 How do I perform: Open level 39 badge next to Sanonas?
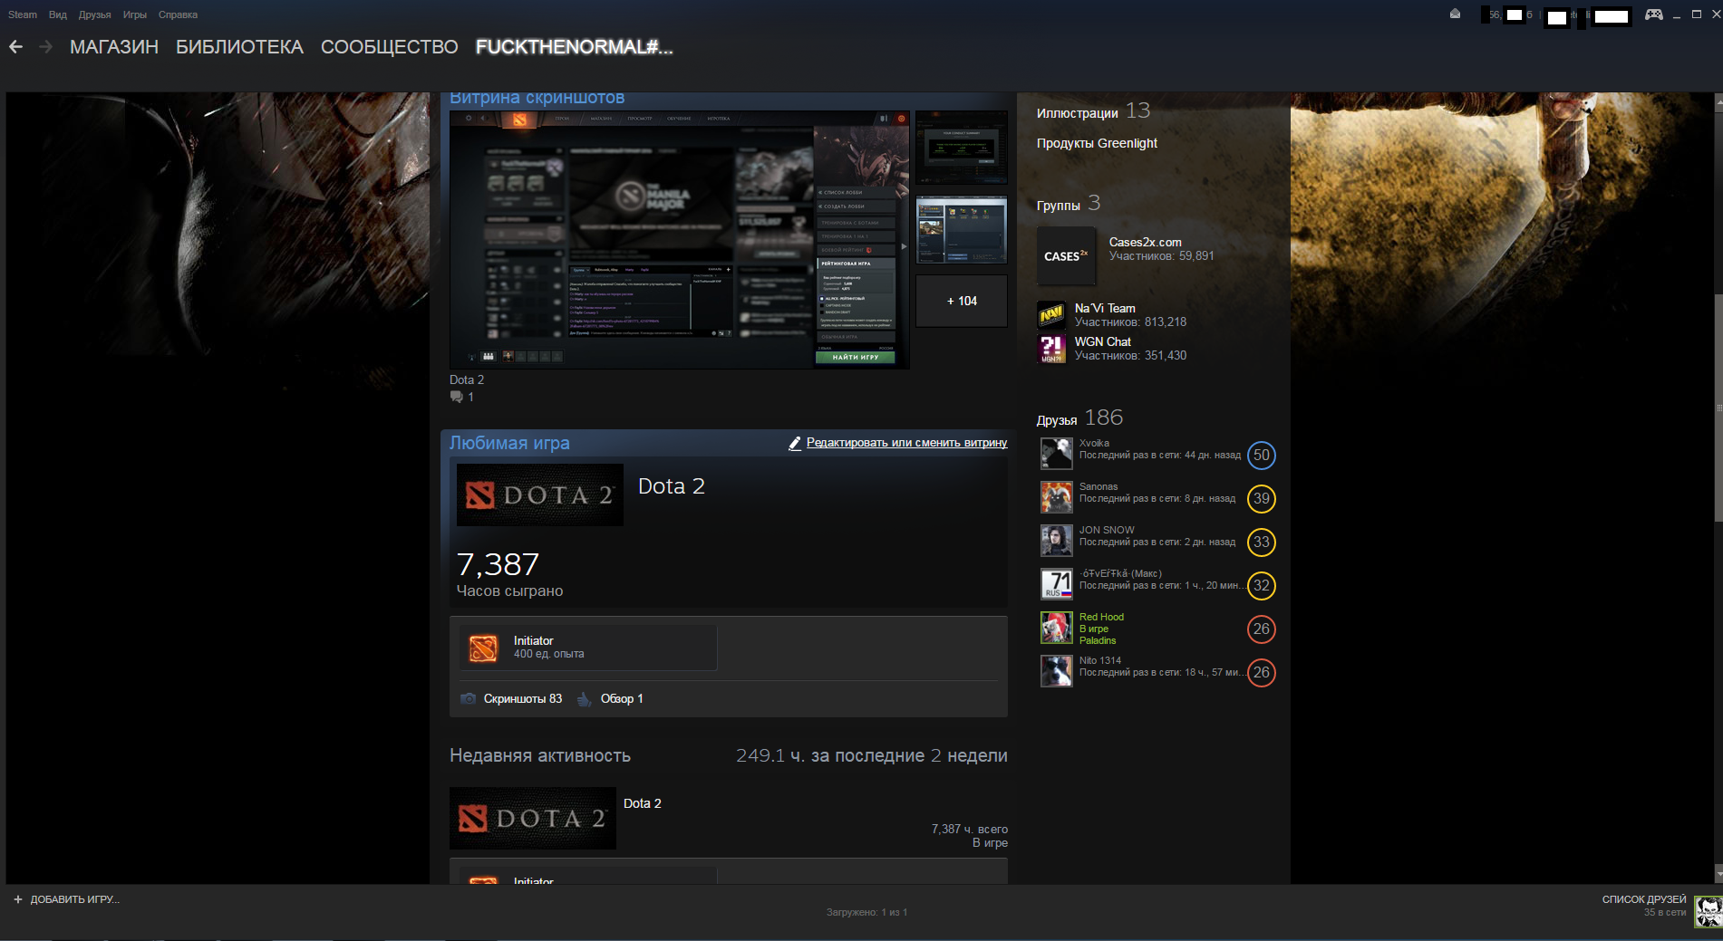click(1261, 499)
